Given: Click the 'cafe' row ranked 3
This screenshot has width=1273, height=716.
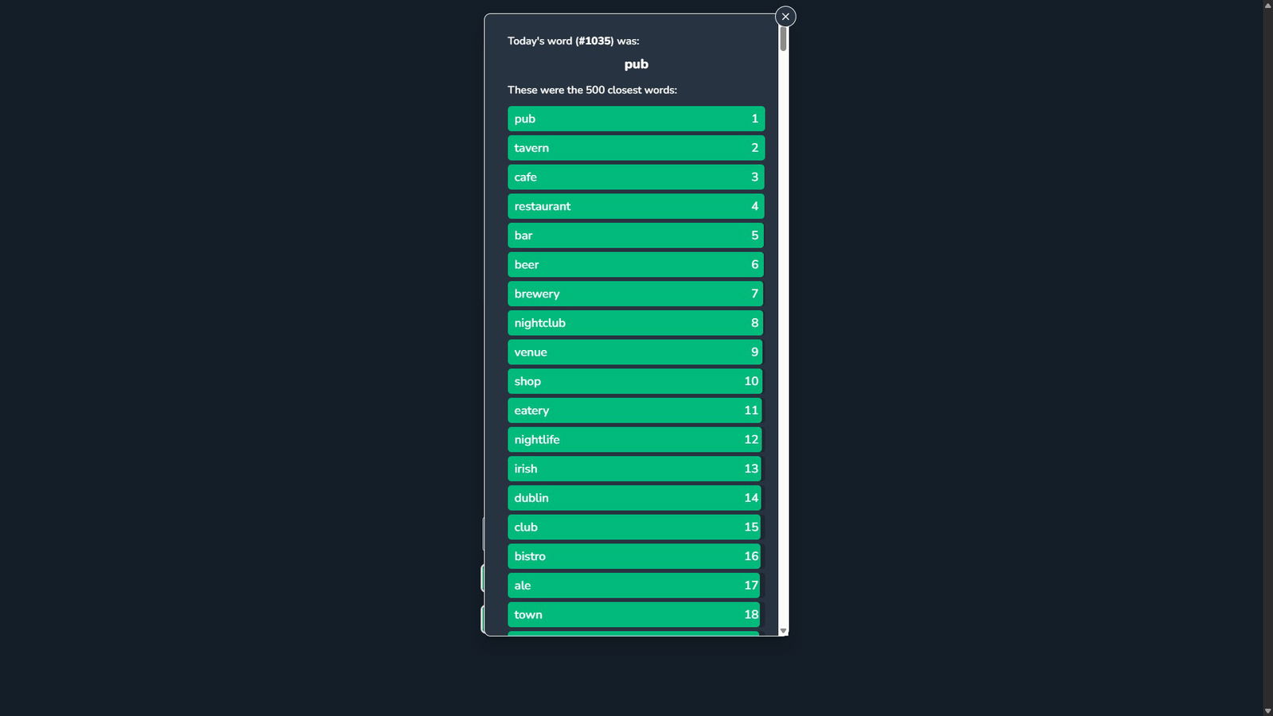Looking at the screenshot, I should click(x=636, y=177).
